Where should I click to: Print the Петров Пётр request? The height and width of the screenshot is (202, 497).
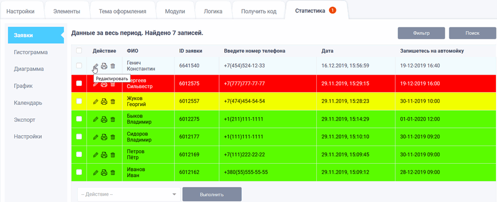click(x=104, y=155)
